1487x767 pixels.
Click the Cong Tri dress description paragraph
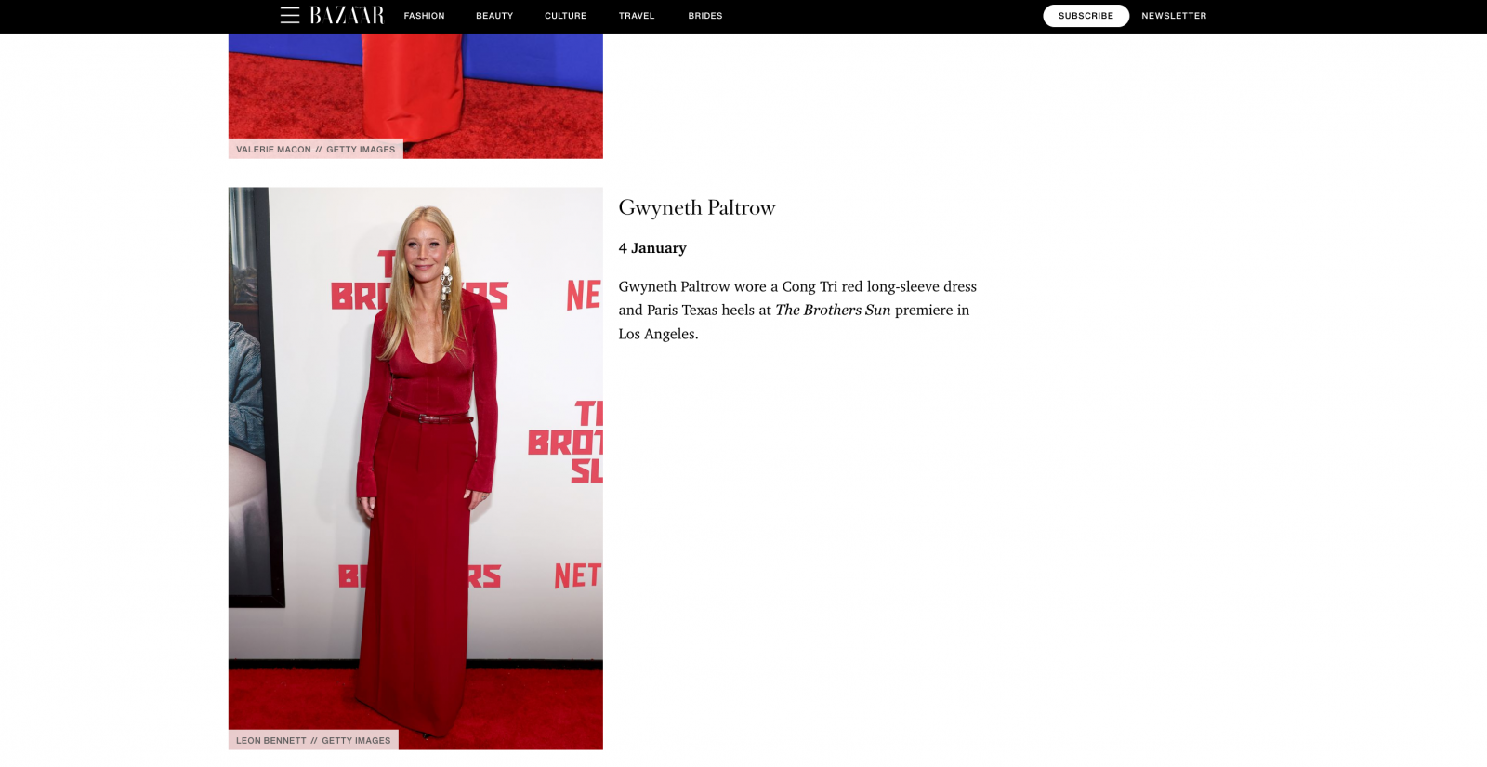pyautogui.click(x=798, y=310)
